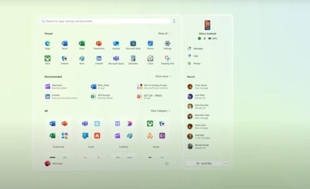Screen dimensions: 310x189
Task: Open the Productivity app category folder
Action: (58, 129)
